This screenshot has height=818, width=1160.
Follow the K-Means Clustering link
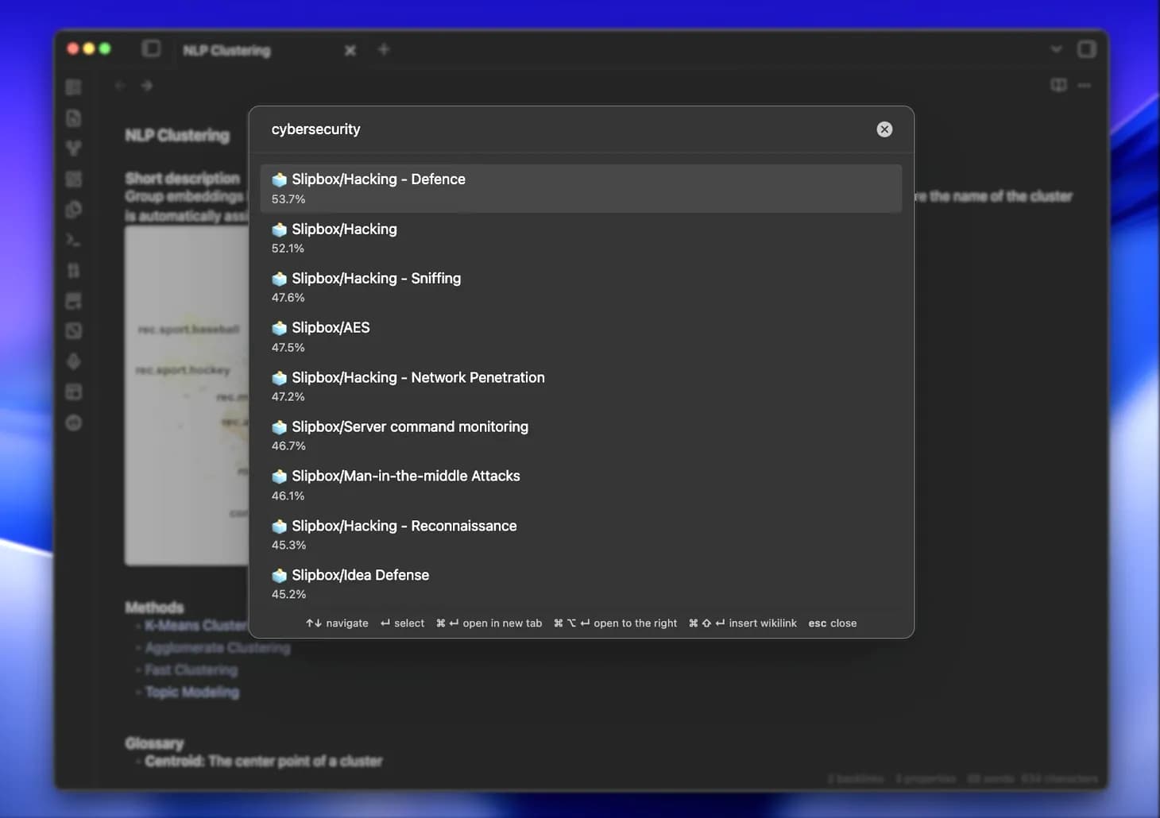pos(195,626)
